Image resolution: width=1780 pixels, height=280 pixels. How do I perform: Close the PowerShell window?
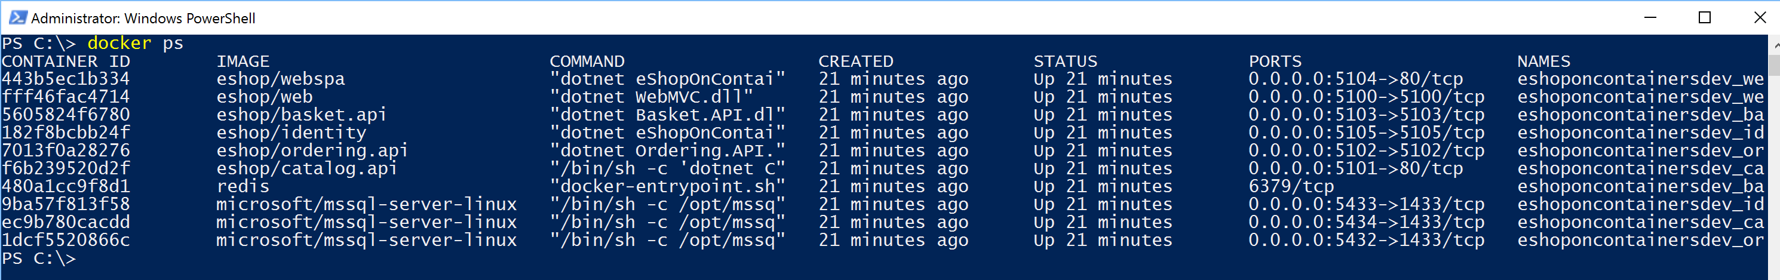click(1759, 18)
